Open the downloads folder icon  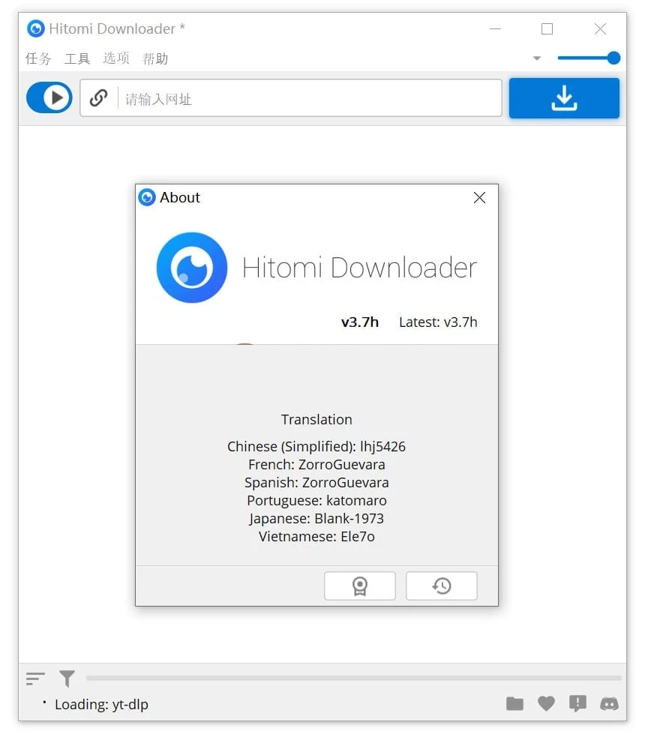click(x=514, y=704)
